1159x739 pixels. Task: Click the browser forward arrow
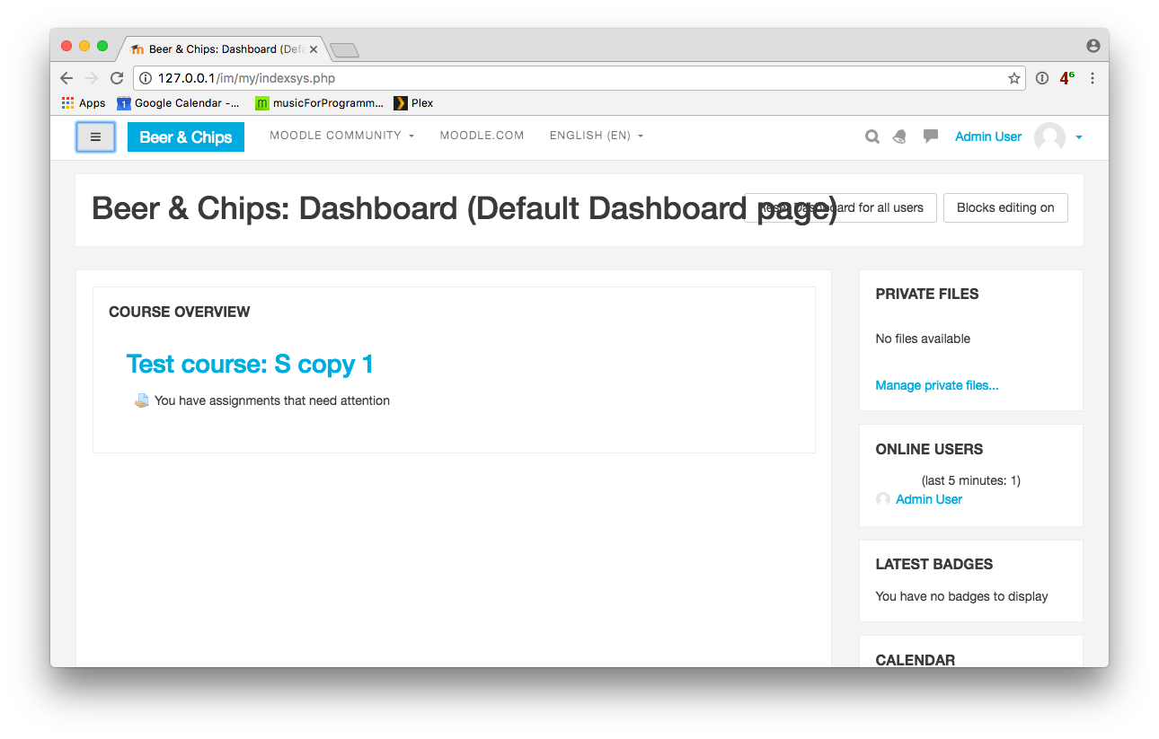pos(92,78)
